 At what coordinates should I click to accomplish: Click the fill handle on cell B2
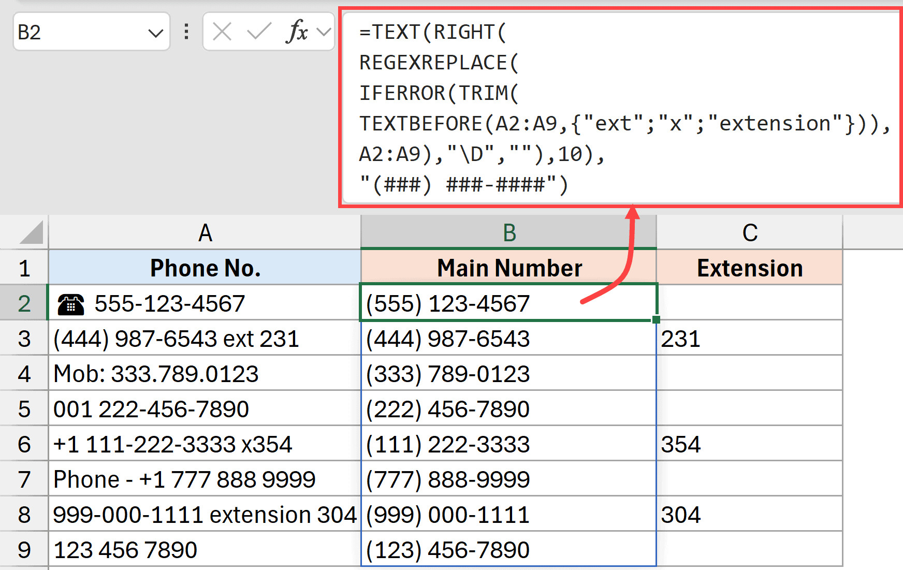click(x=656, y=319)
